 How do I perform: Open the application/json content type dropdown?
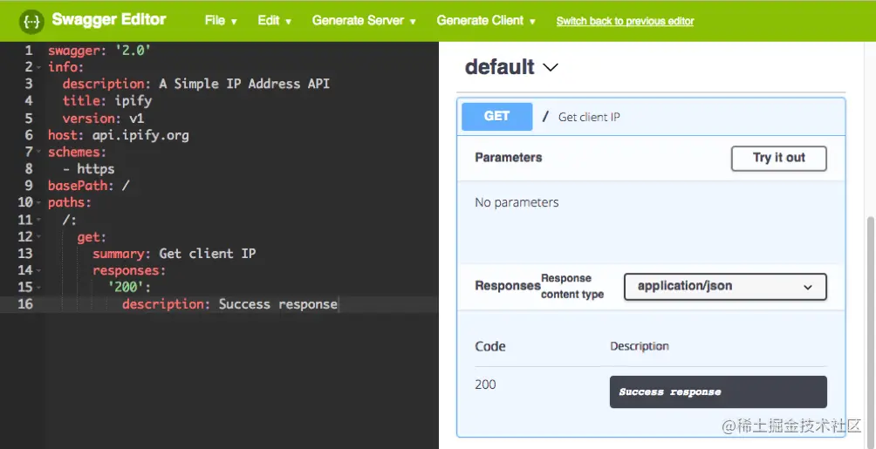click(724, 286)
